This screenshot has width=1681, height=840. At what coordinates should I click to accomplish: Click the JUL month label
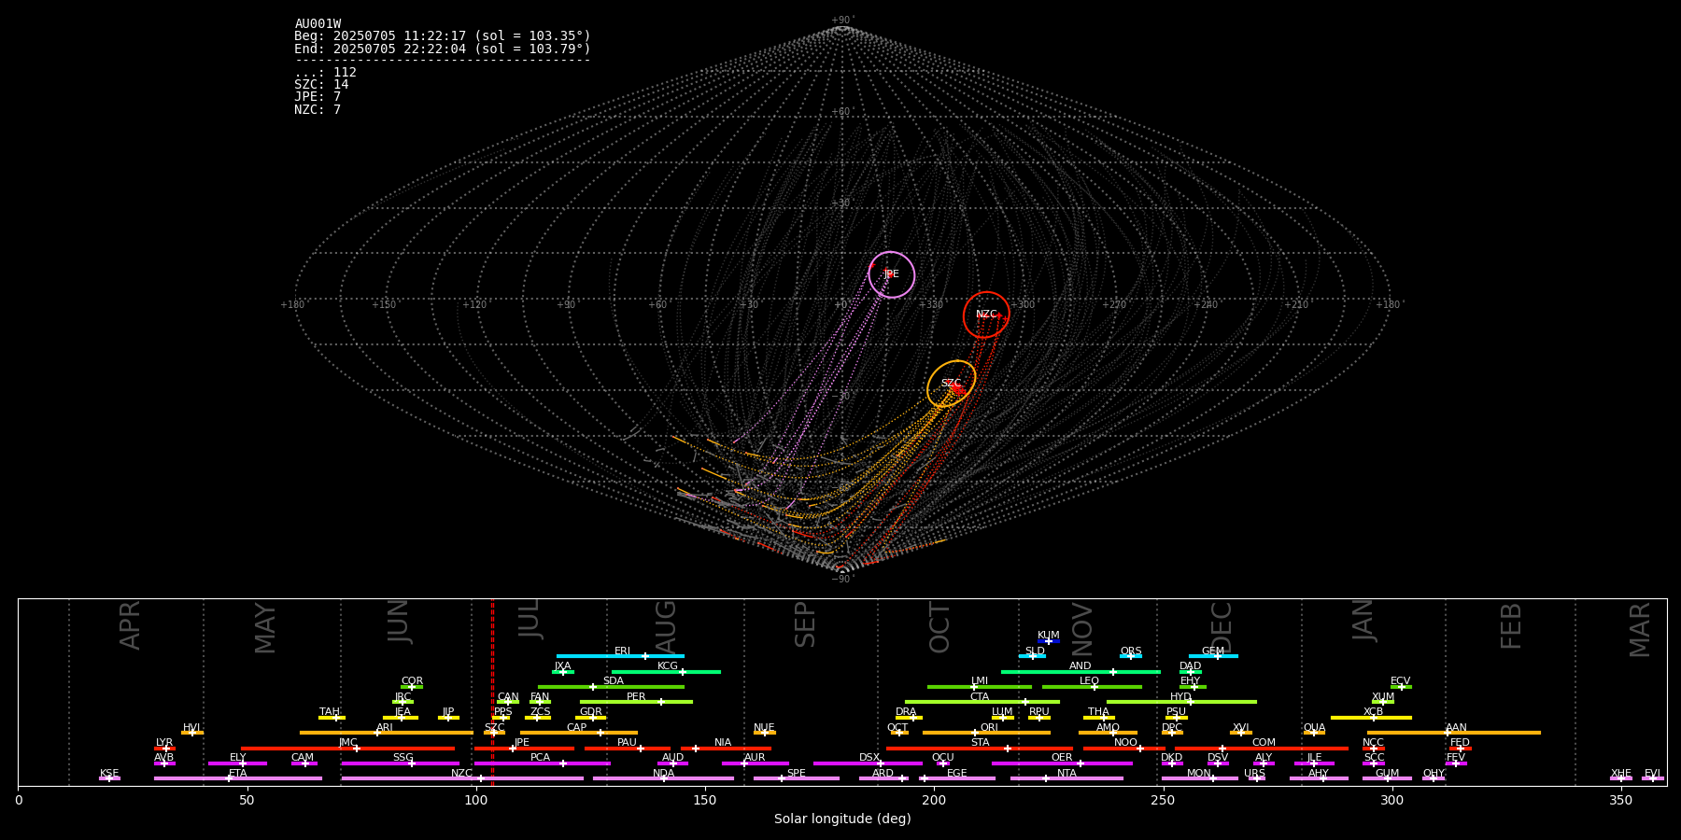pos(529,619)
